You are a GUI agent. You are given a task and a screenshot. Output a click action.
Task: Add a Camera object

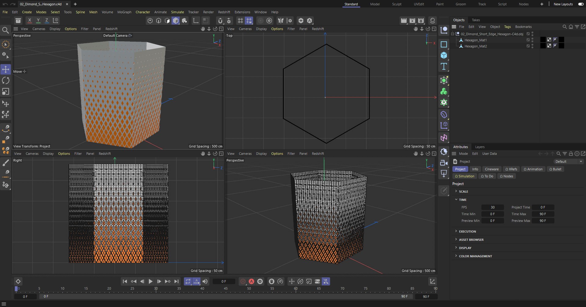[x=444, y=163]
